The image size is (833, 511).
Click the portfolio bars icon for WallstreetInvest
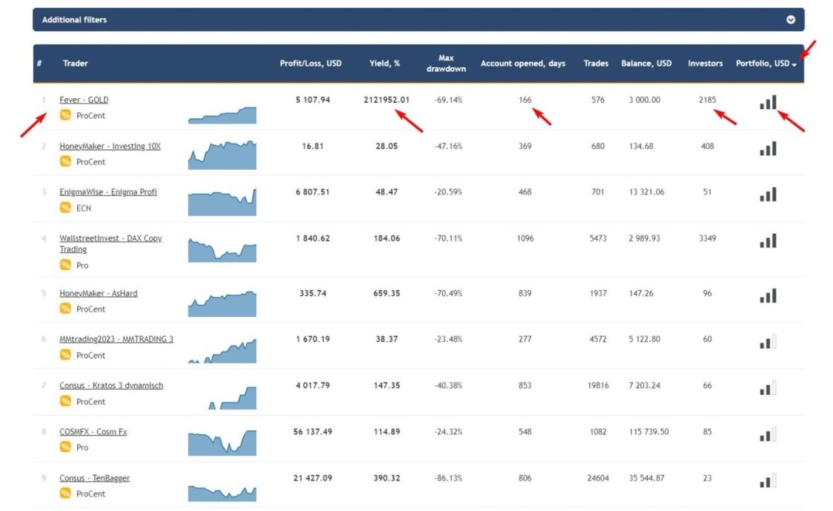tap(768, 241)
